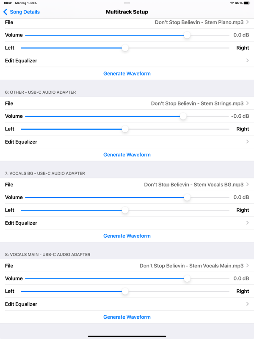Click the Volume slider knob of Vocals Main

pyautogui.click(x=187, y=278)
